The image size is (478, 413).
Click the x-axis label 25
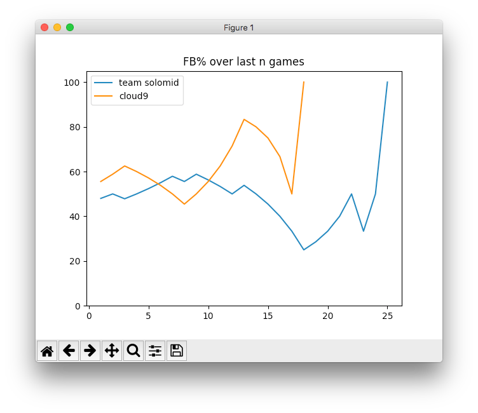coord(388,316)
